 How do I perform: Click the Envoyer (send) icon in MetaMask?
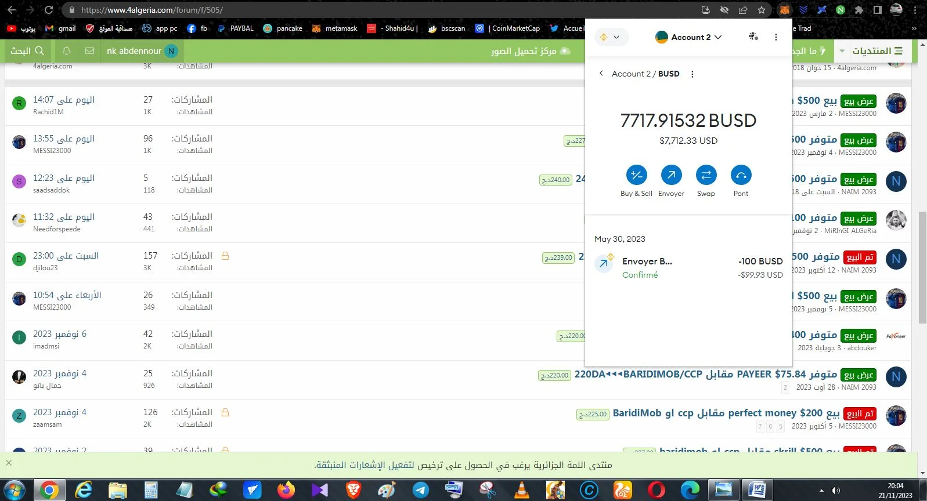[x=671, y=175]
